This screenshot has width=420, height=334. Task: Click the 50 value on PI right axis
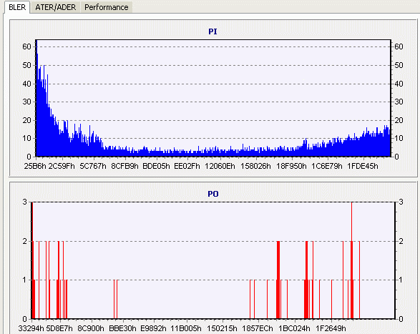click(x=399, y=65)
